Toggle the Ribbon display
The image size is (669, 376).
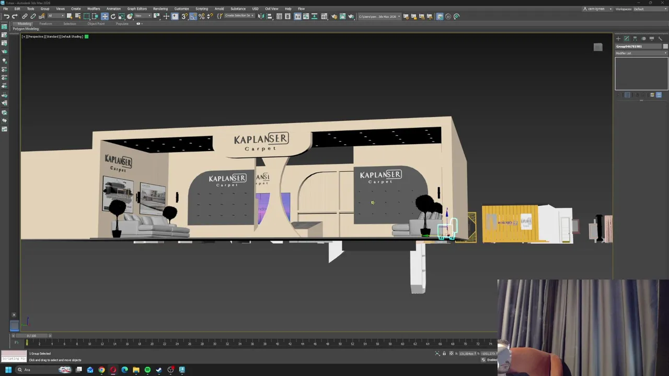[297, 16]
